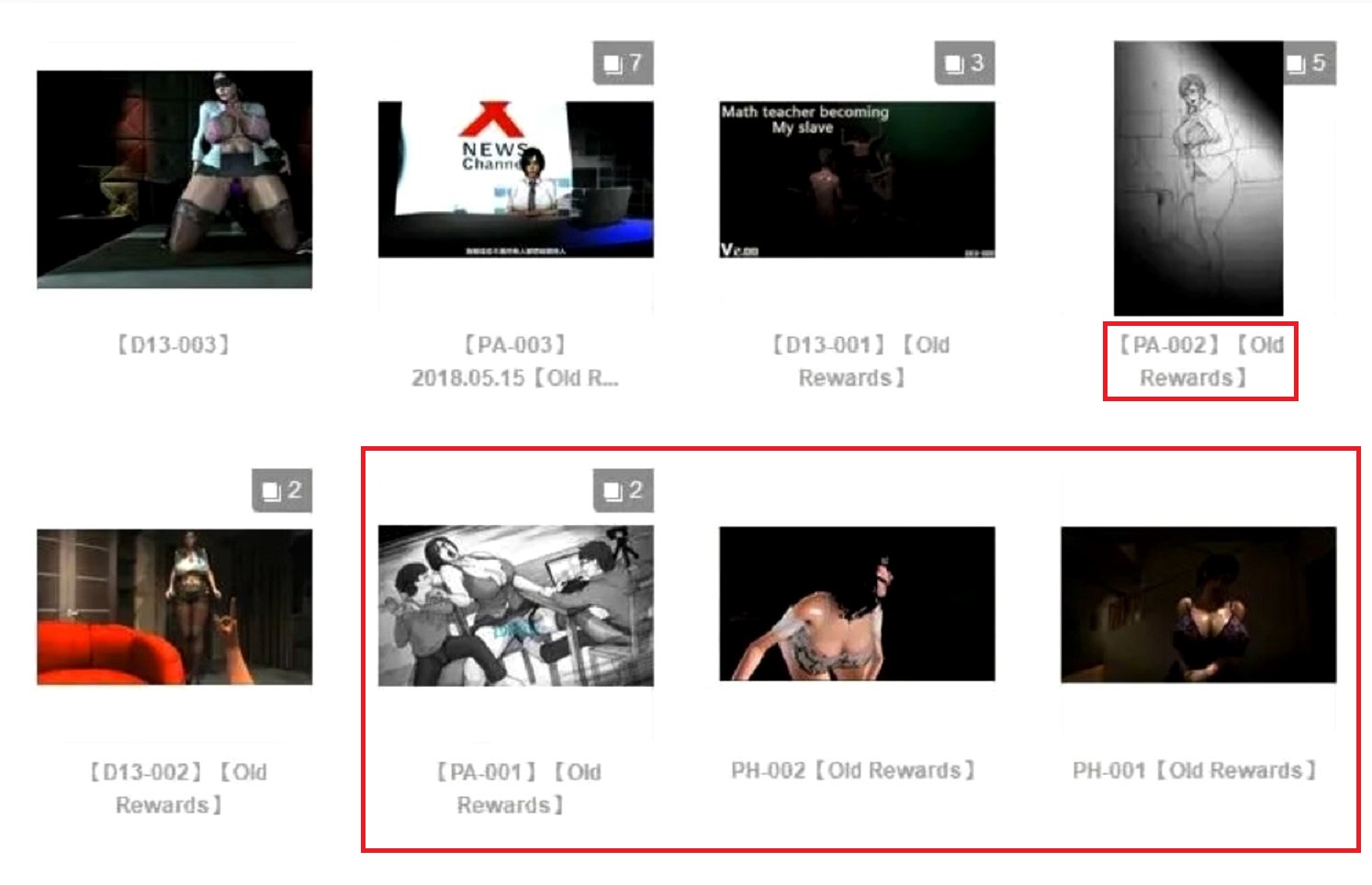Click the 【PA-003】 2018.05.15 title link

click(x=515, y=362)
